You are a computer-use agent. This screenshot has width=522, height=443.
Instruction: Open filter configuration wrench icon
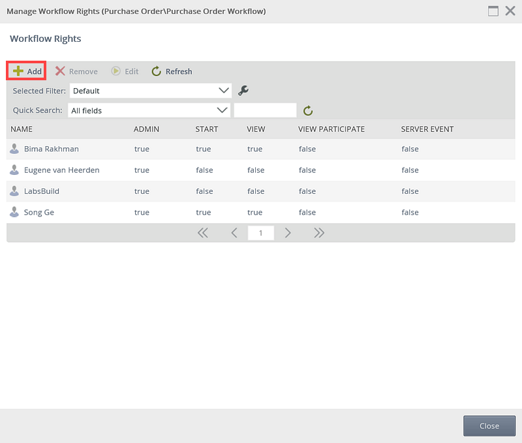tap(243, 91)
